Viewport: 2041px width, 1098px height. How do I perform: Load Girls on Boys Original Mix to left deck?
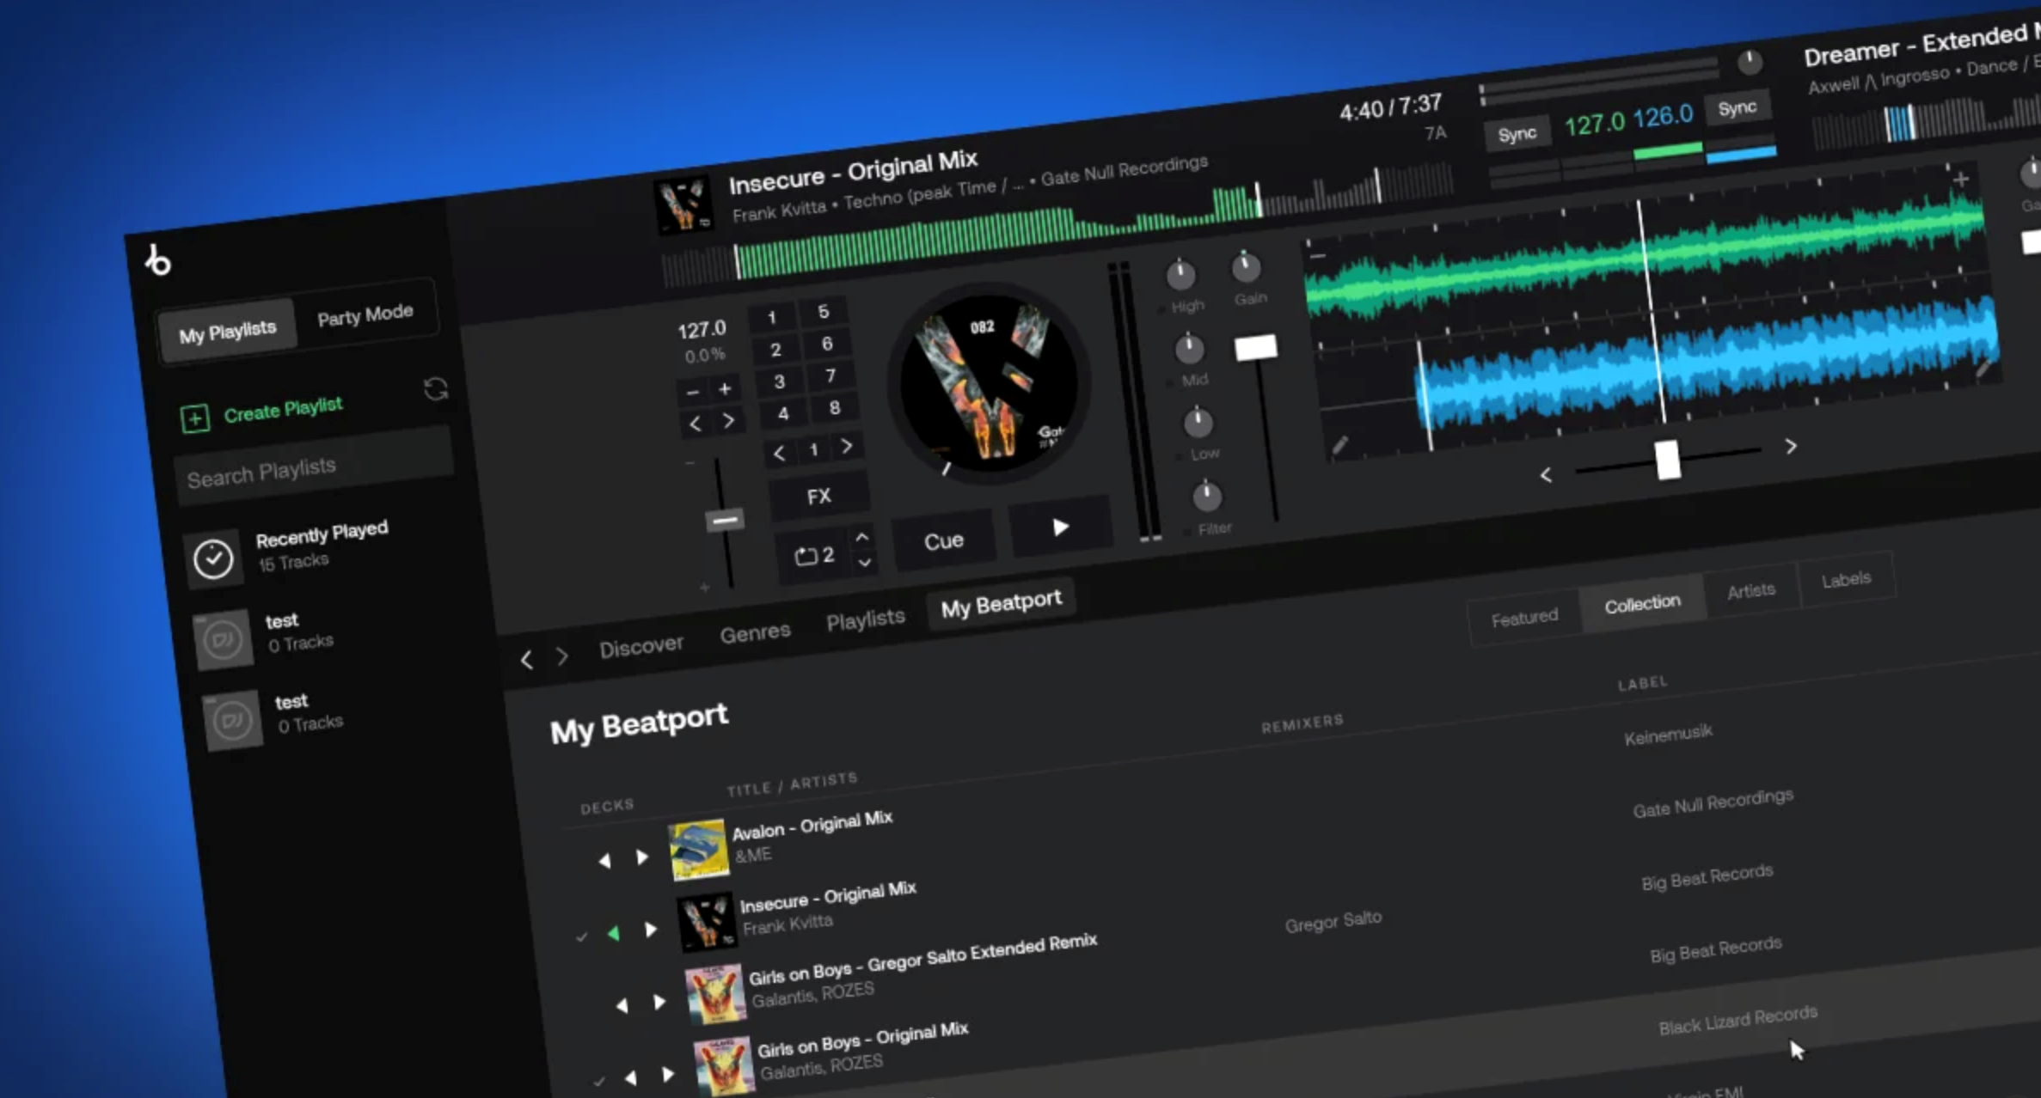pyautogui.click(x=631, y=1077)
